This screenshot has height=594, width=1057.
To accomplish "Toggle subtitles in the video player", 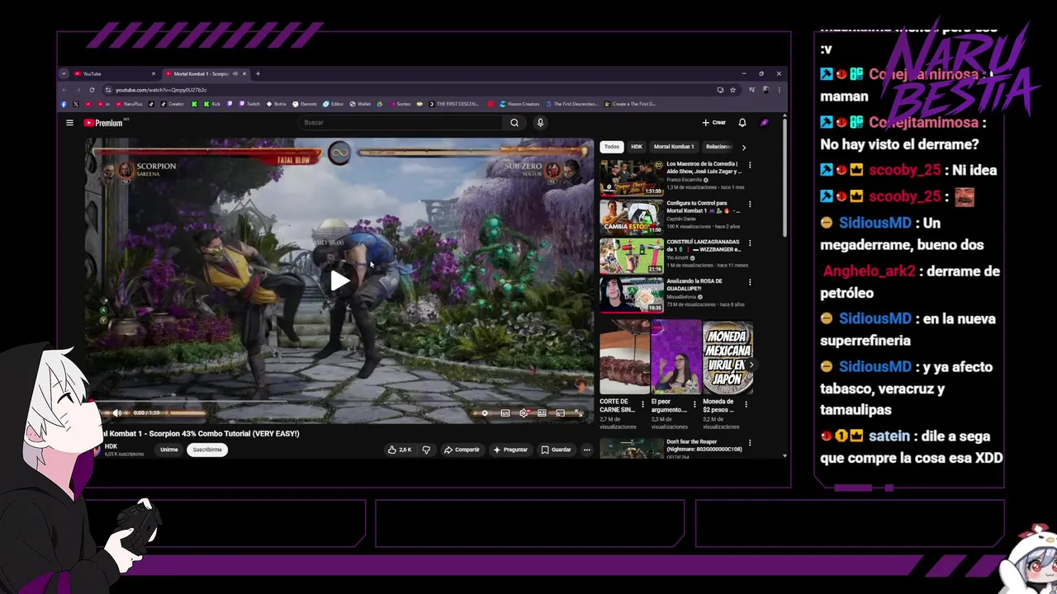I will pyautogui.click(x=505, y=412).
